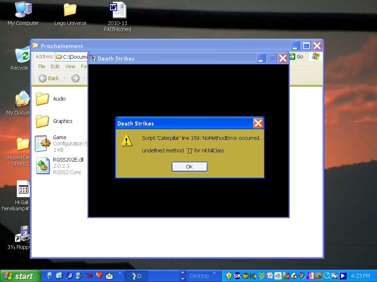Select the Game configuration settings file
Image resolution: width=377 pixels, height=282 pixels.
point(61,144)
